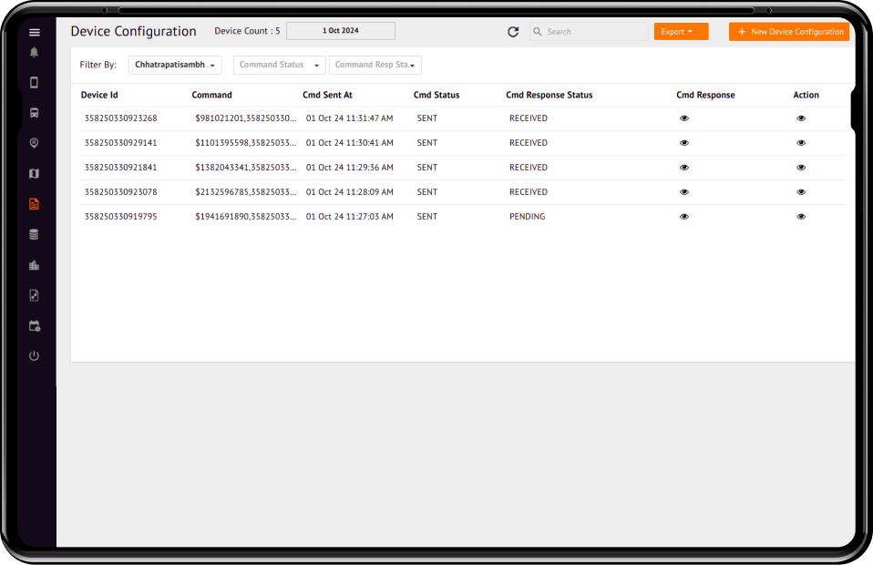View Cmd Response for device 358250330921841
This screenshot has width=873, height=565.
click(x=684, y=168)
